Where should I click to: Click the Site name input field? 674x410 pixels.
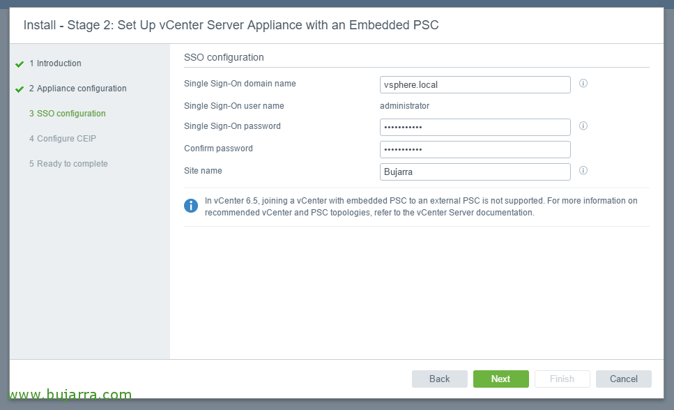click(x=475, y=172)
